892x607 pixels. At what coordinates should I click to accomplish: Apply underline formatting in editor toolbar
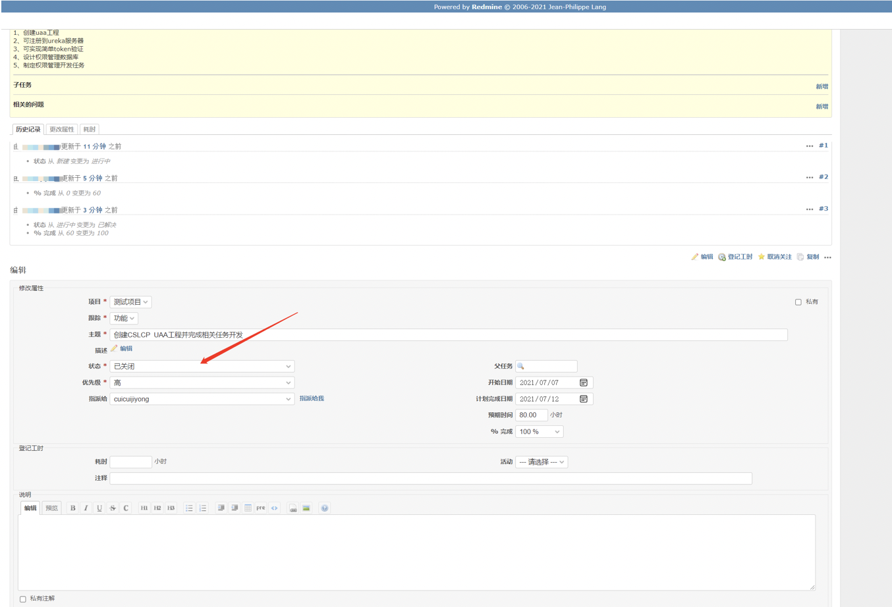(99, 508)
